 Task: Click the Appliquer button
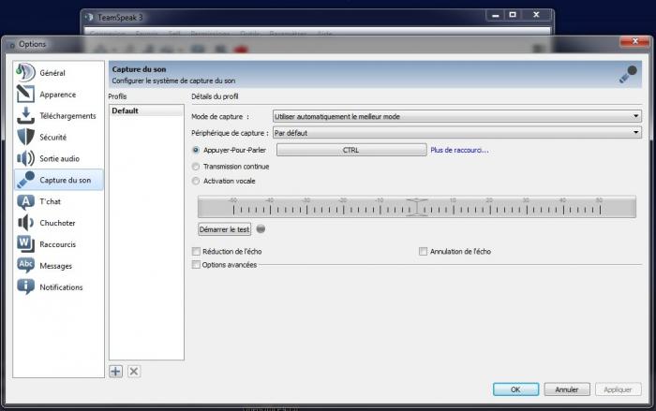point(618,389)
